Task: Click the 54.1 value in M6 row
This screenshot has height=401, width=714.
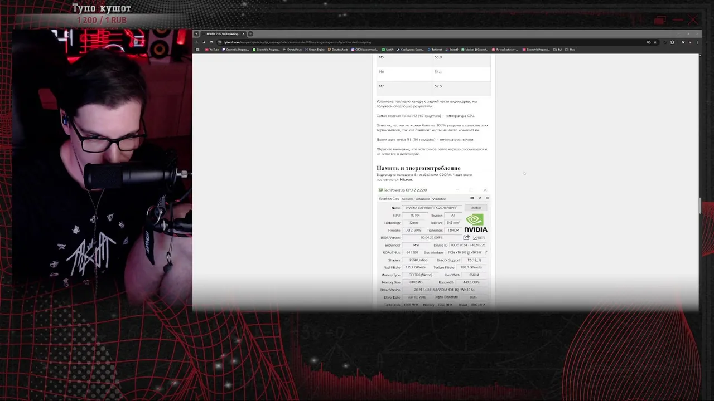Action: pos(438,71)
